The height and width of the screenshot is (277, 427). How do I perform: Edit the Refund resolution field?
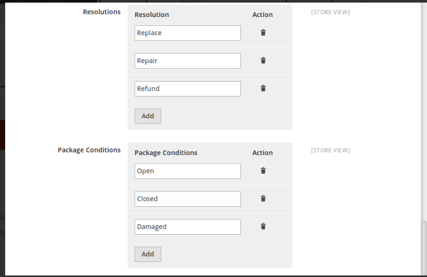tap(188, 89)
